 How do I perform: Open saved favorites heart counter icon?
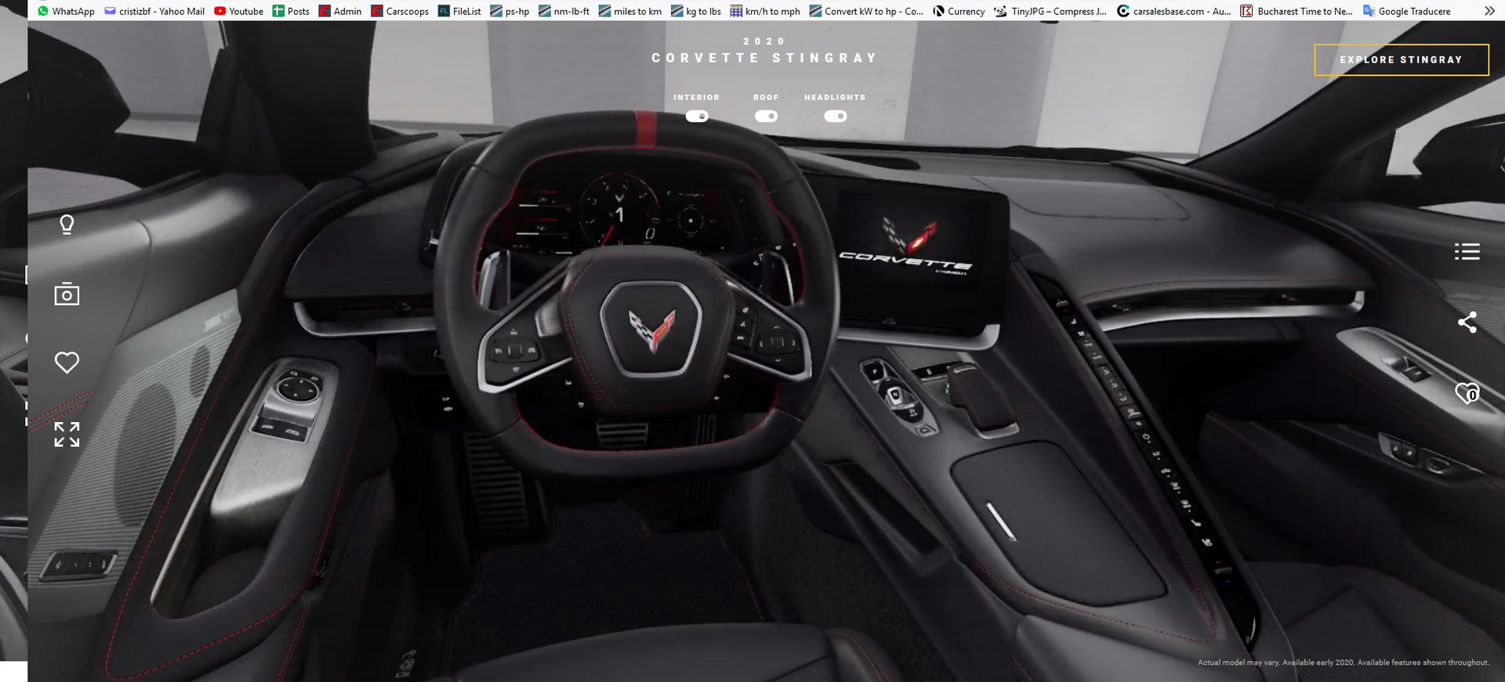coord(1467,393)
